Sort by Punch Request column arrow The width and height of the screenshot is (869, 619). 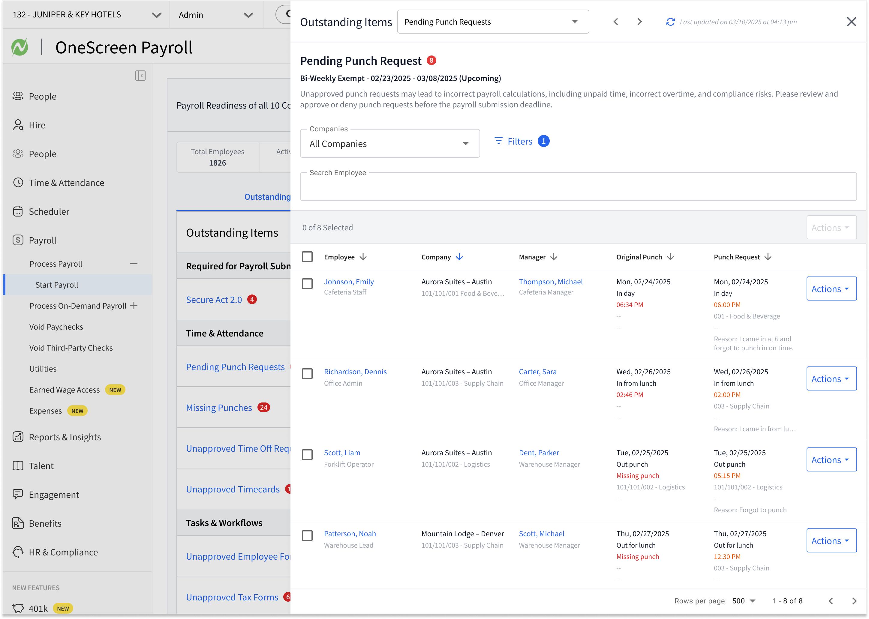point(768,257)
